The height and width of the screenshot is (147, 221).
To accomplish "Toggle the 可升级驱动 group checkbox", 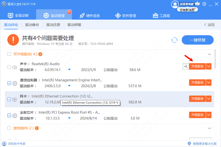I will click(9, 54).
